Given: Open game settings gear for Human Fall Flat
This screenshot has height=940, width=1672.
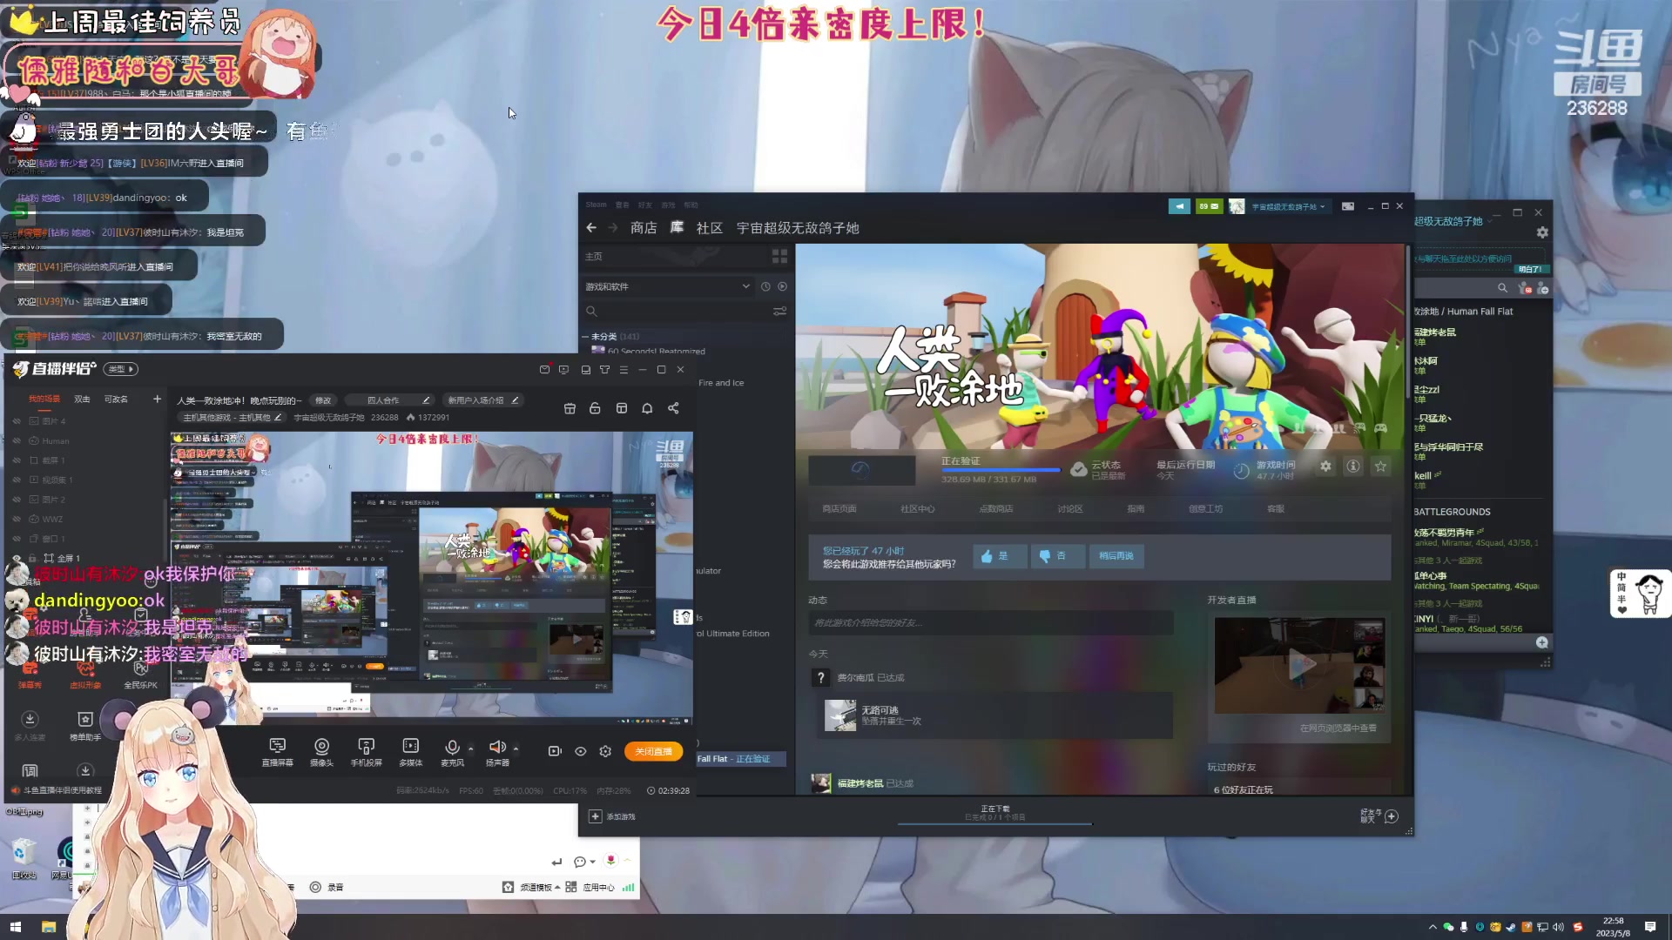Looking at the screenshot, I should coord(1325,467).
